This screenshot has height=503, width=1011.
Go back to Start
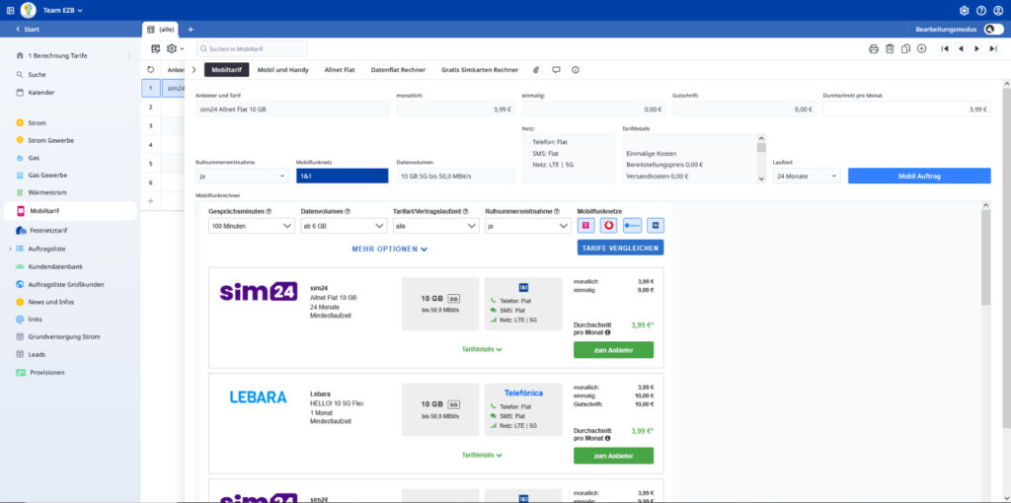click(x=28, y=30)
